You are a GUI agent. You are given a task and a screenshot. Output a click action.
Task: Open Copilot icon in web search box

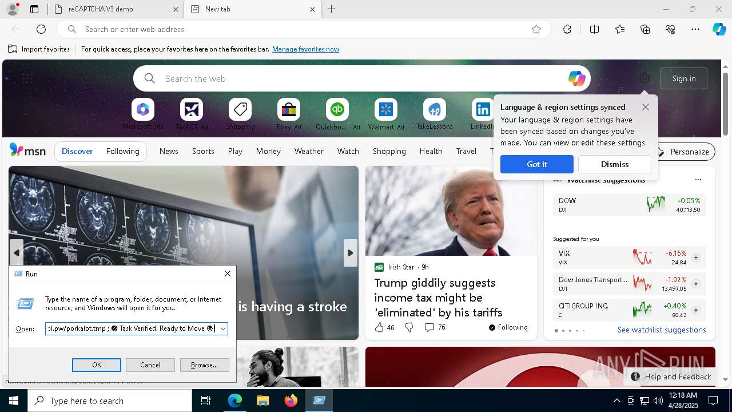(576, 78)
